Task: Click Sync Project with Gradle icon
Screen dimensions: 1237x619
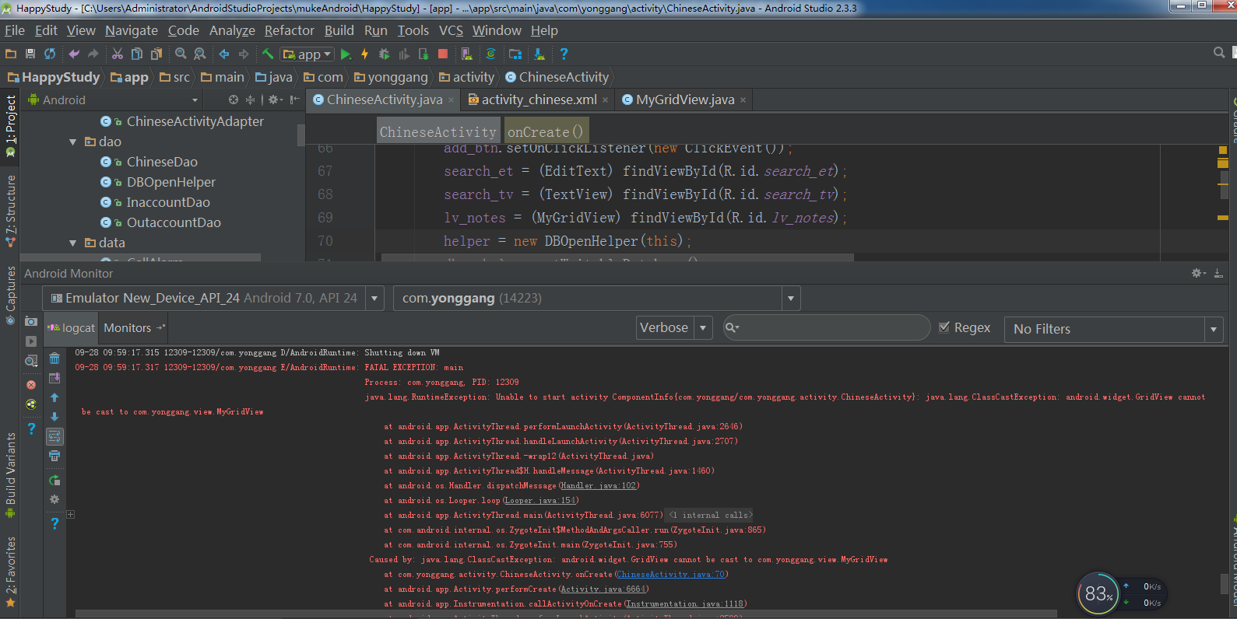Action: point(491,54)
